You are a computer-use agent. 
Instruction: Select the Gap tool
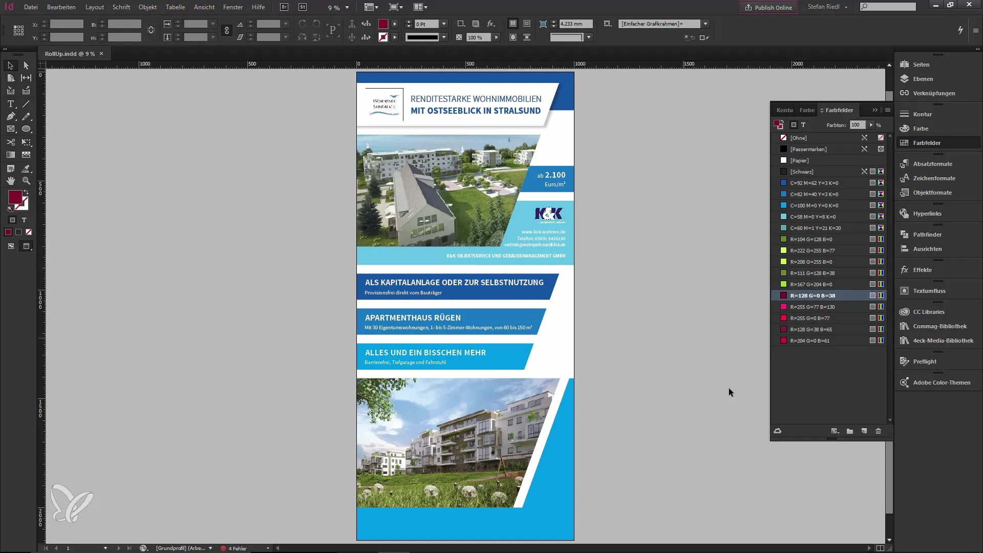26,78
